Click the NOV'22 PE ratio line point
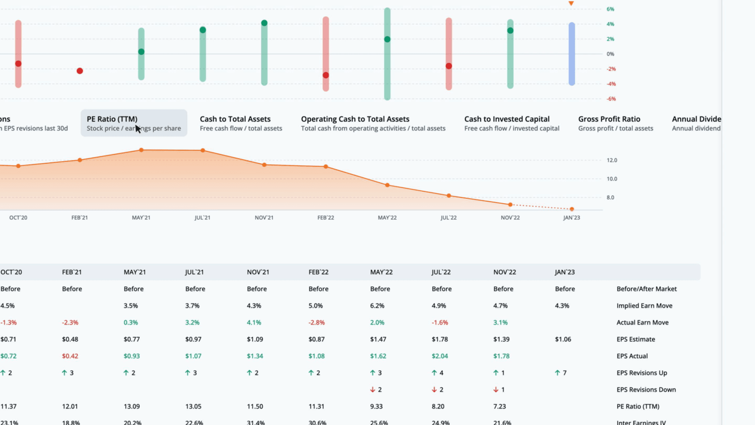 click(510, 205)
